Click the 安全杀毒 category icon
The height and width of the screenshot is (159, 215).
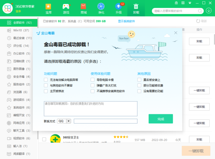click(9, 76)
